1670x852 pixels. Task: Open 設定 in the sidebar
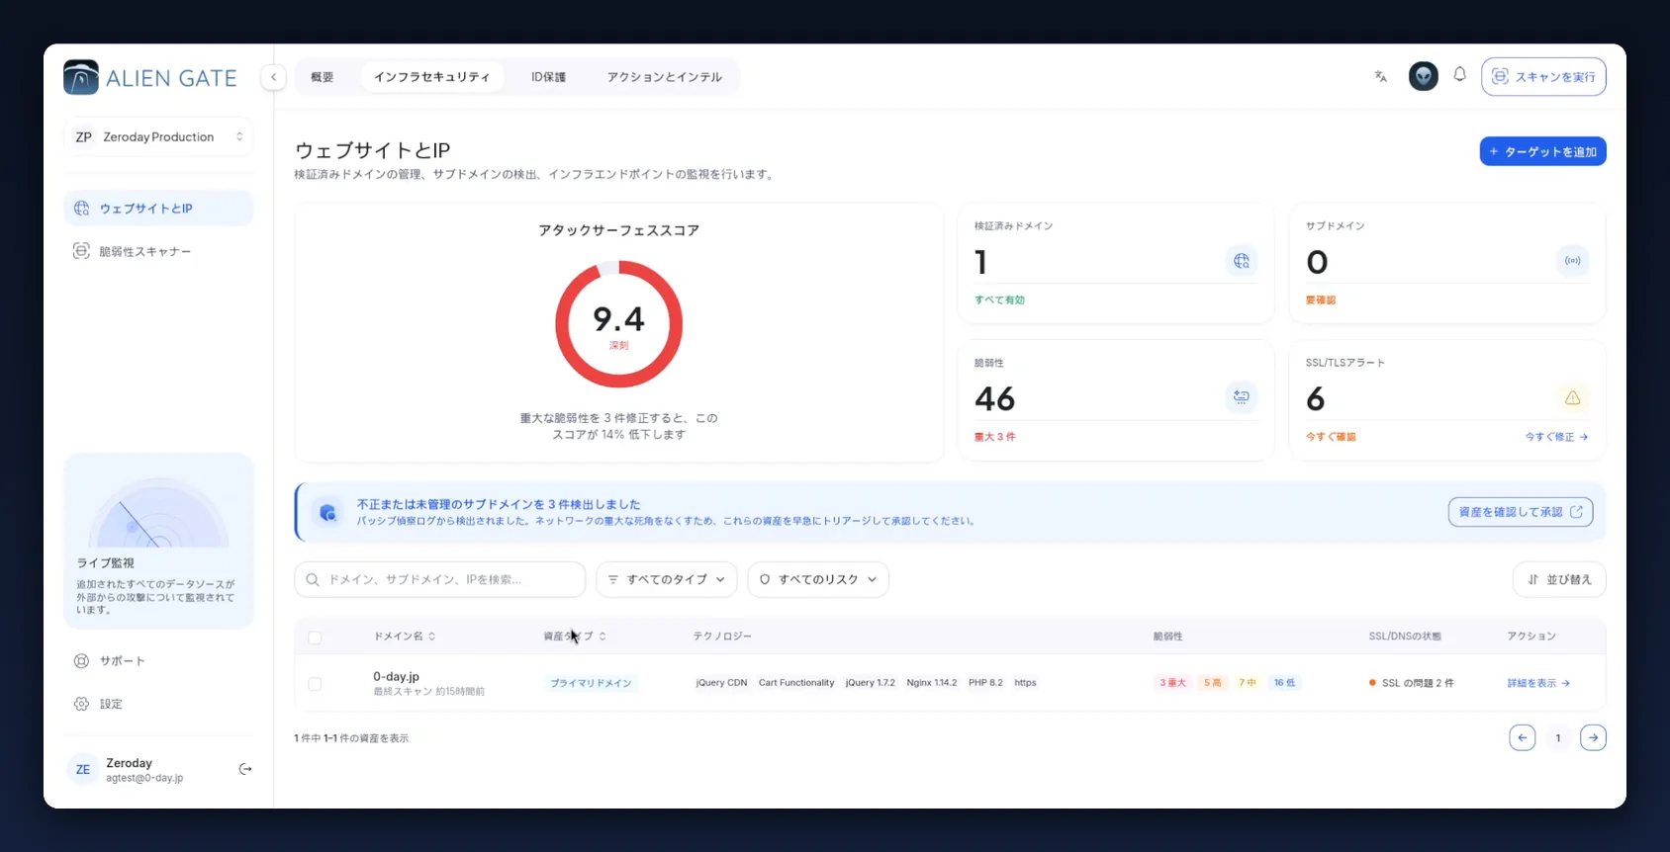158,704
